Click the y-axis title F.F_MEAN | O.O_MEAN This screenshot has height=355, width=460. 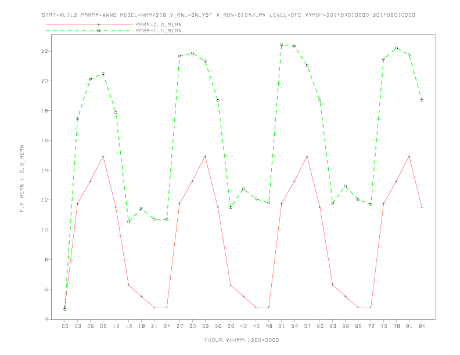point(22,179)
